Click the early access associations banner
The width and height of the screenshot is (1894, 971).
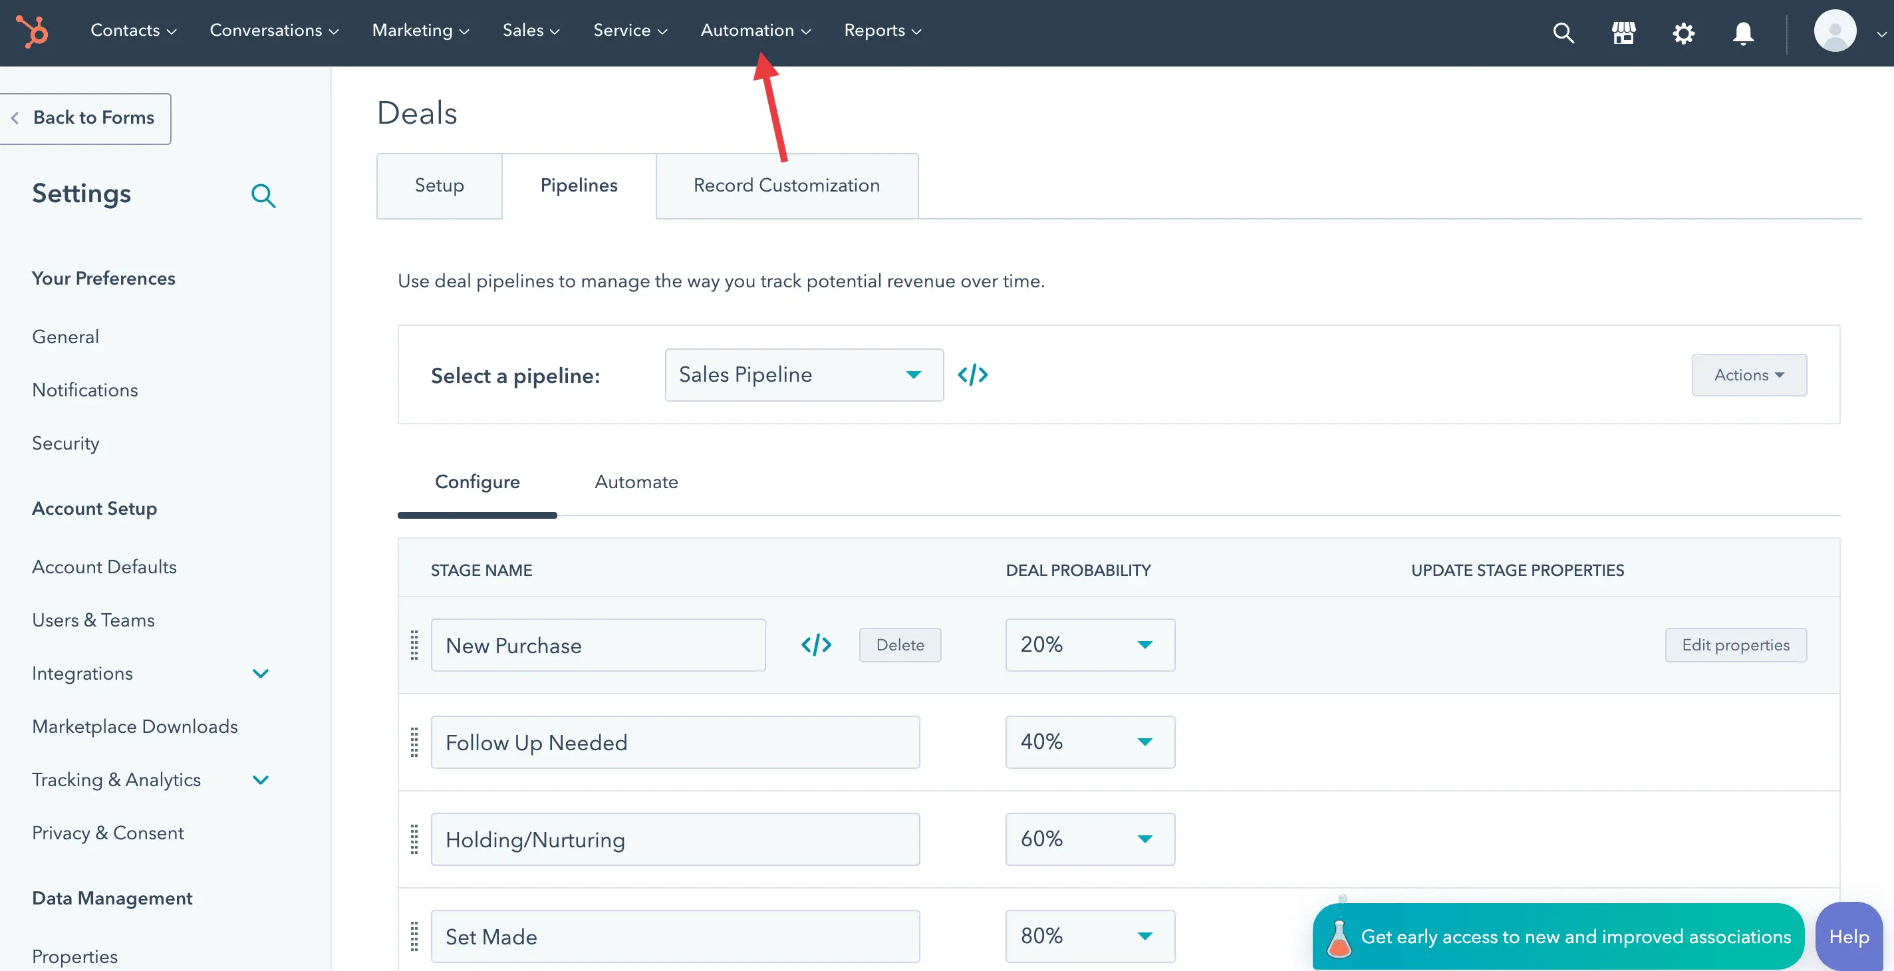click(x=1558, y=936)
